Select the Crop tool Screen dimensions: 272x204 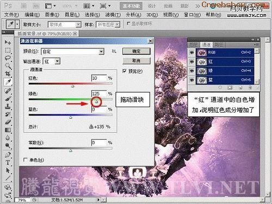[8, 74]
